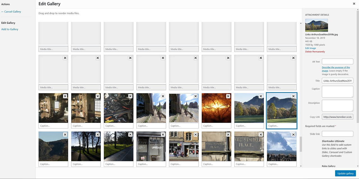Click caption field under tools pile photo
Screen dimensions: 359x179
point(118,126)
